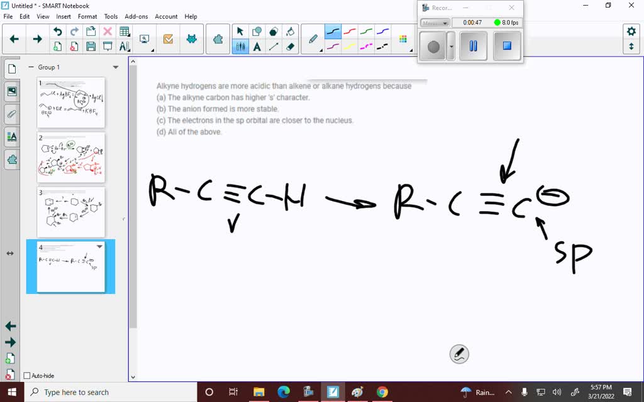Select the Eraser tool
Viewport: 644px width, 402px height.
tap(290, 46)
